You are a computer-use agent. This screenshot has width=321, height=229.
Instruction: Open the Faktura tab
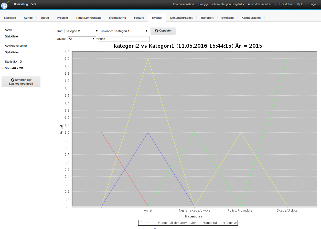coord(139,18)
